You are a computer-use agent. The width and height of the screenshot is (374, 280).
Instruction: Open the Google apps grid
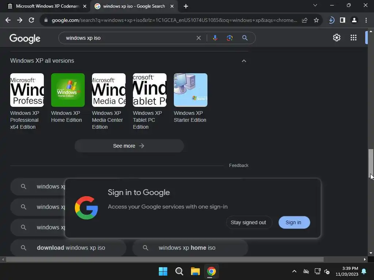click(x=354, y=38)
